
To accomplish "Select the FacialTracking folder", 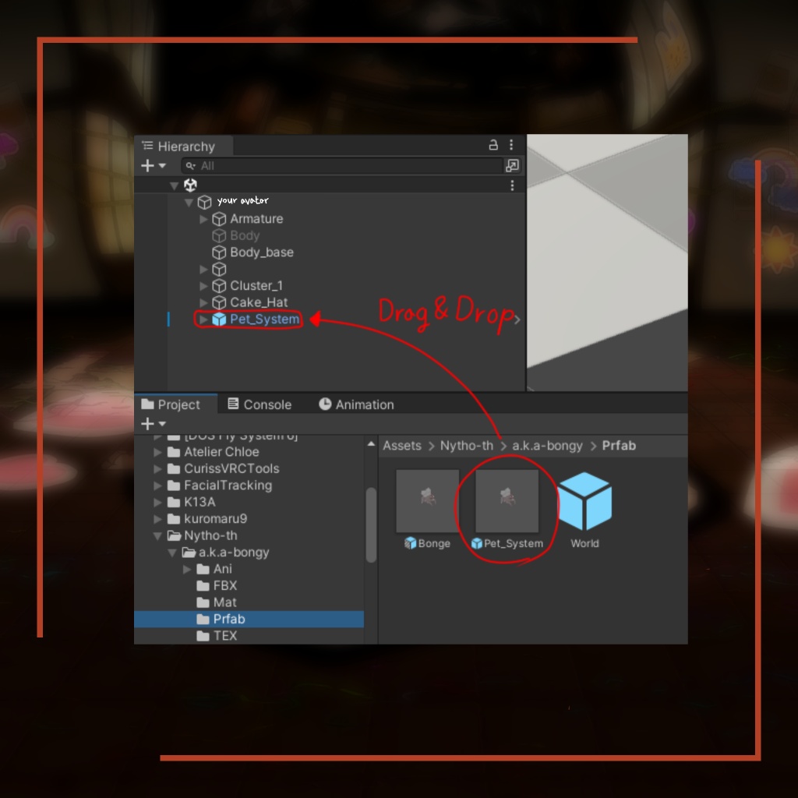I will 228,486.
